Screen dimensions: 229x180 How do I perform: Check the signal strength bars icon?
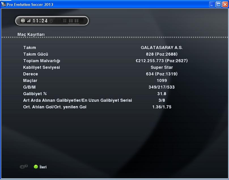tap(29, 21)
